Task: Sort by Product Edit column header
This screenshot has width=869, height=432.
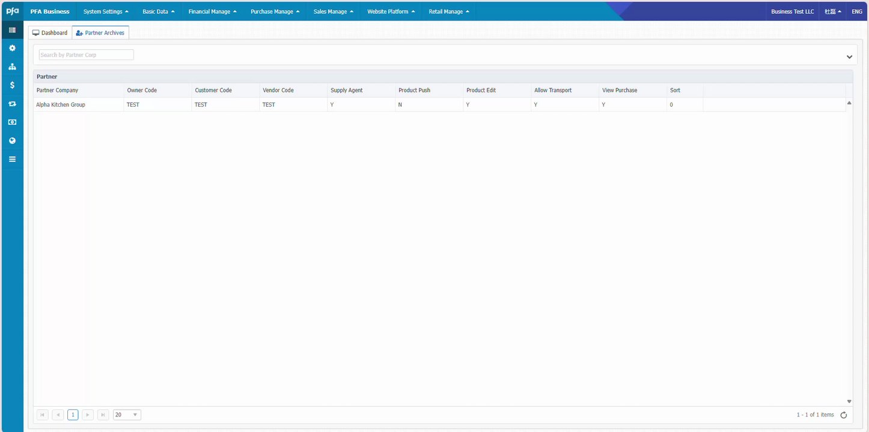Action: [x=498, y=90]
